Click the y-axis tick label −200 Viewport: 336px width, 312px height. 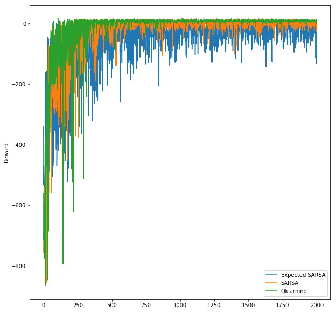click(18, 84)
